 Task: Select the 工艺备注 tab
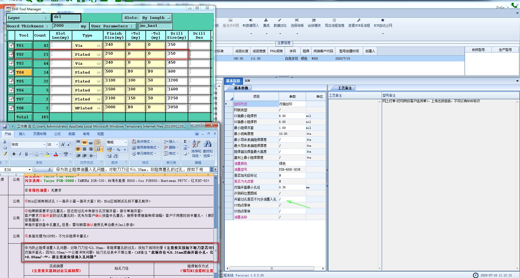[x=345, y=88]
